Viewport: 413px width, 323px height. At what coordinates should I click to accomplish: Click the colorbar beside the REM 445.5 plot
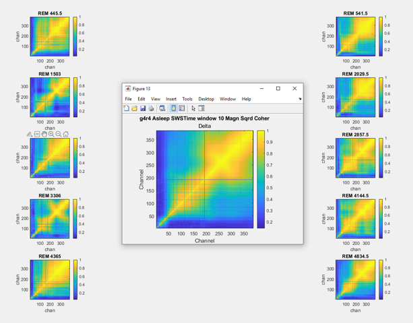coord(75,36)
